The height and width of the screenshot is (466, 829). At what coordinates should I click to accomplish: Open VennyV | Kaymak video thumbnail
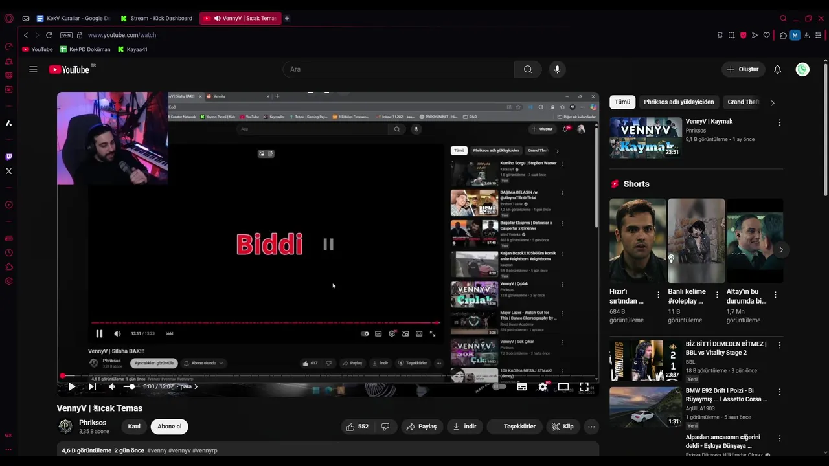pos(646,137)
